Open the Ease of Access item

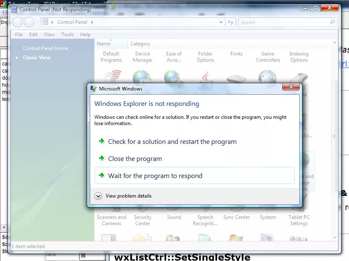pyautogui.click(x=174, y=57)
